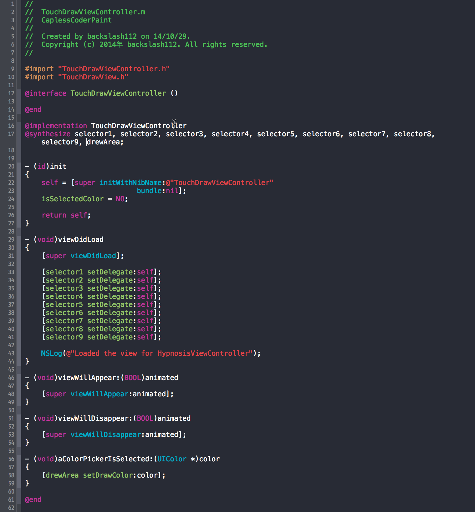This screenshot has height=512, width=475.
Task: Click the 'viewDidLoad' method declaration
Action: 64,239
